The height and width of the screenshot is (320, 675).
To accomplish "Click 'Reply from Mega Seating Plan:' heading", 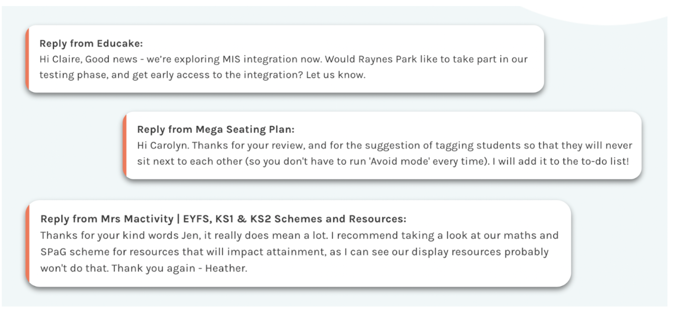I will (216, 130).
